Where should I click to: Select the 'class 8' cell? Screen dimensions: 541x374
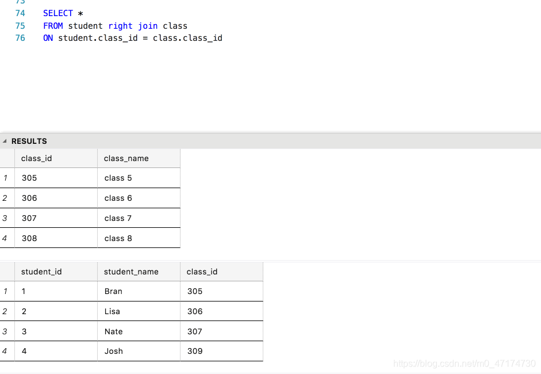139,238
